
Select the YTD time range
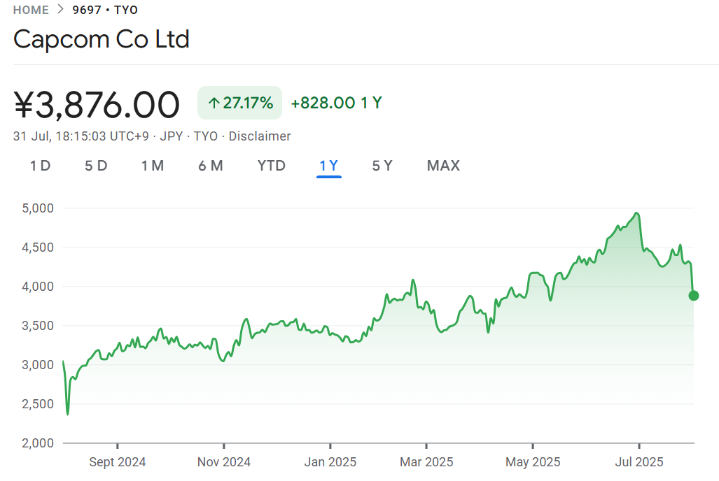(271, 166)
